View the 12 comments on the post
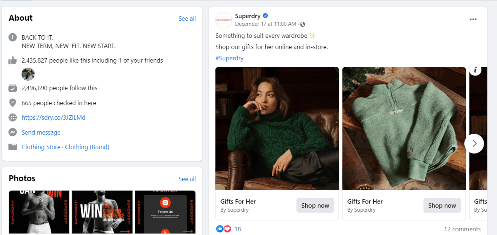This screenshot has height=235, width=497. click(462, 229)
